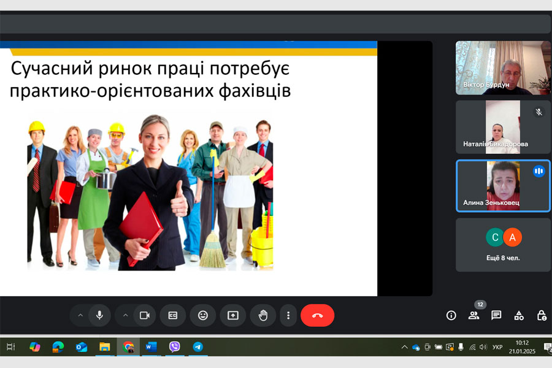Expand camera video settings arrow
The height and width of the screenshot is (368, 552).
pos(125,315)
